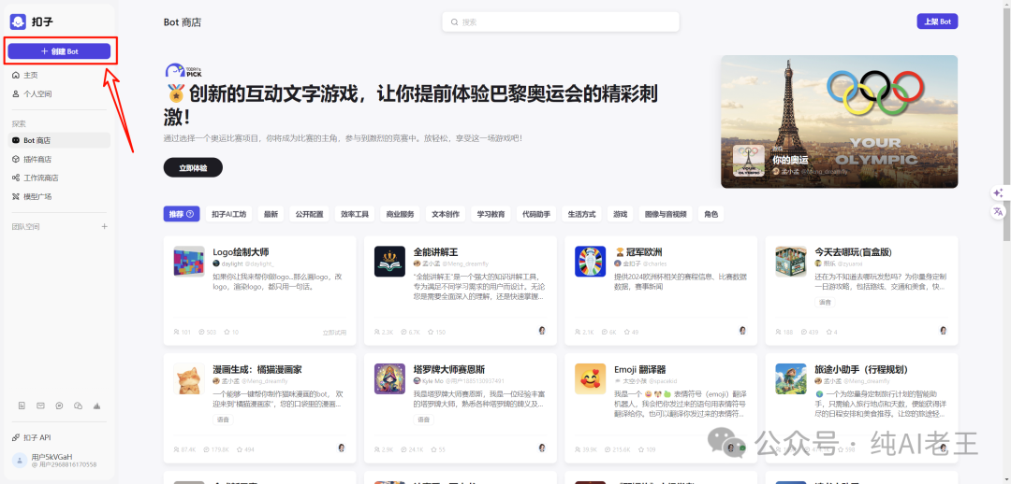Open the document icon in sidebar footer
Screen dimensions: 1011x484
22,406
